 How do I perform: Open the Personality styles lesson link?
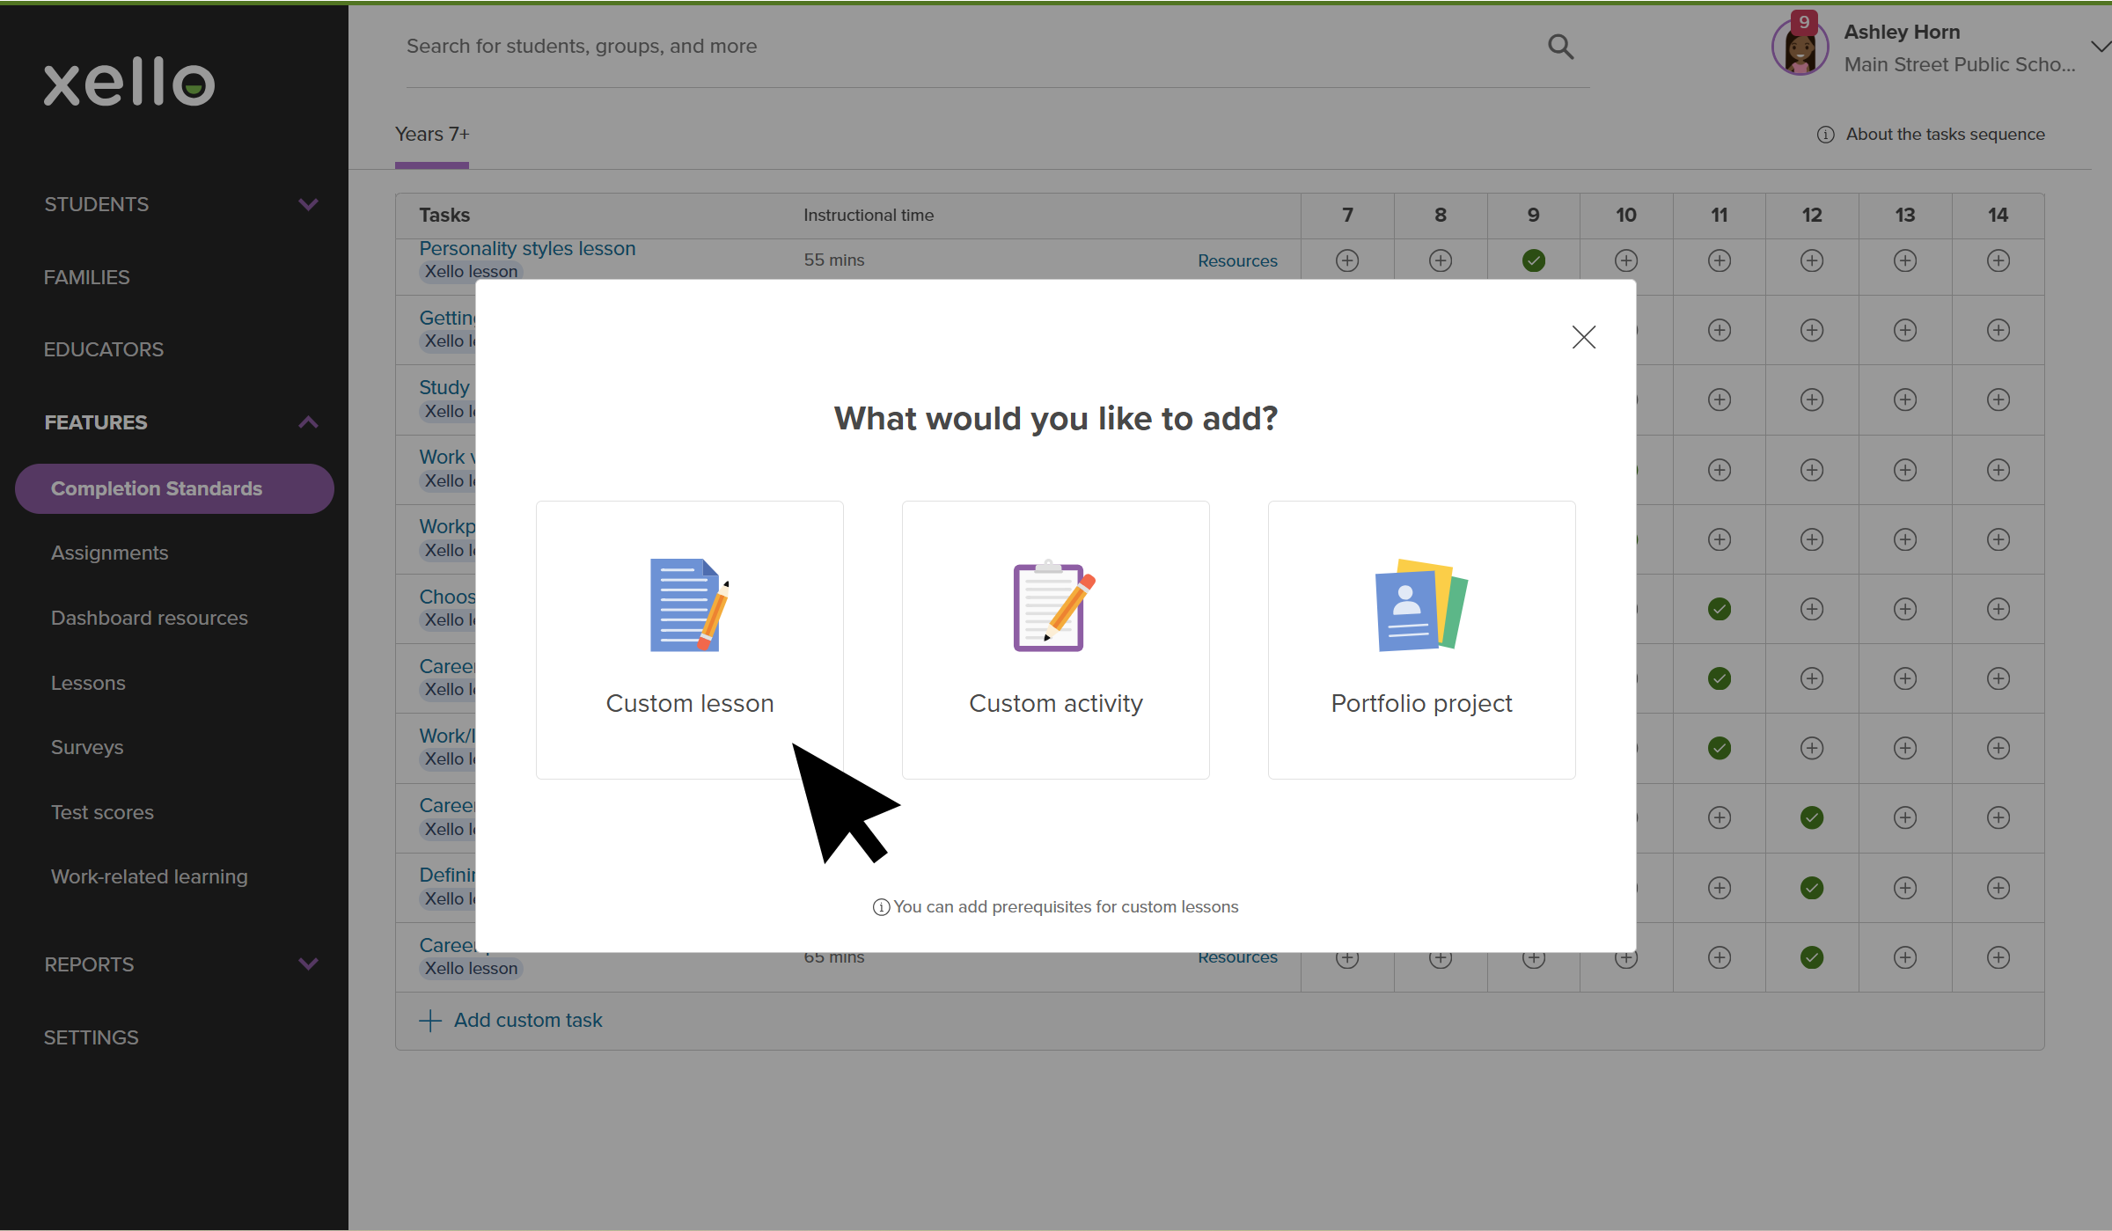527,249
